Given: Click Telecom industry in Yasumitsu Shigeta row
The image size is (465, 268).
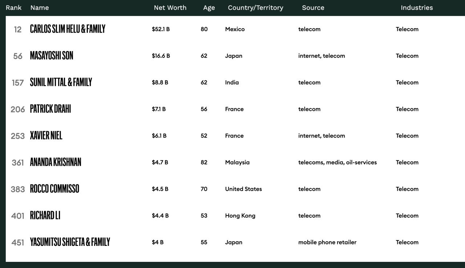Looking at the screenshot, I should pos(407,242).
